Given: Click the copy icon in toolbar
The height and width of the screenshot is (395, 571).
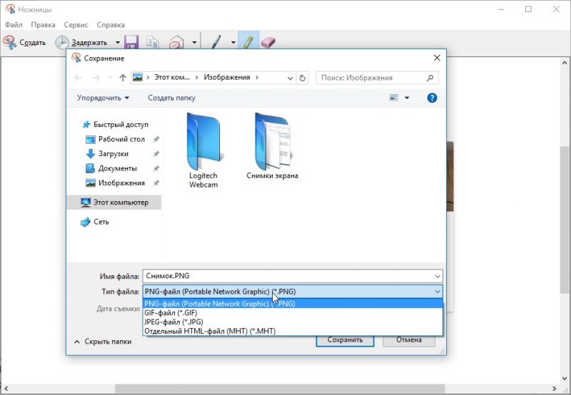Looking at the screenshot, I should [153, 42].
